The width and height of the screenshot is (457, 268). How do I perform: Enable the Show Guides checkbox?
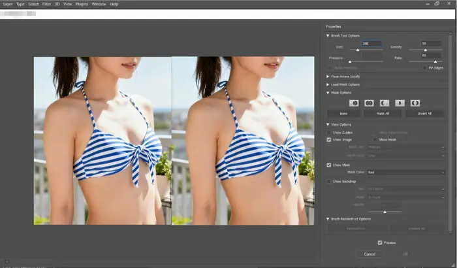coord(329,133)
